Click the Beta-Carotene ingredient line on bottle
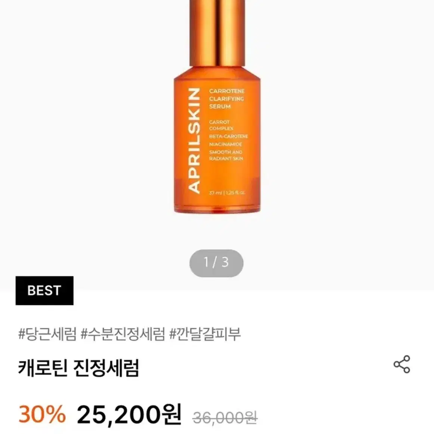Image resolution: width=434 pixels, height=434 pixels. pos(228,136)
